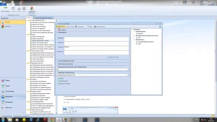Click Сохранить in the filter toolbar
Screen dimensions: 217x122
[80, 26]
